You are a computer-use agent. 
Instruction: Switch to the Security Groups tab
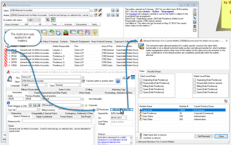coord(154,71)
